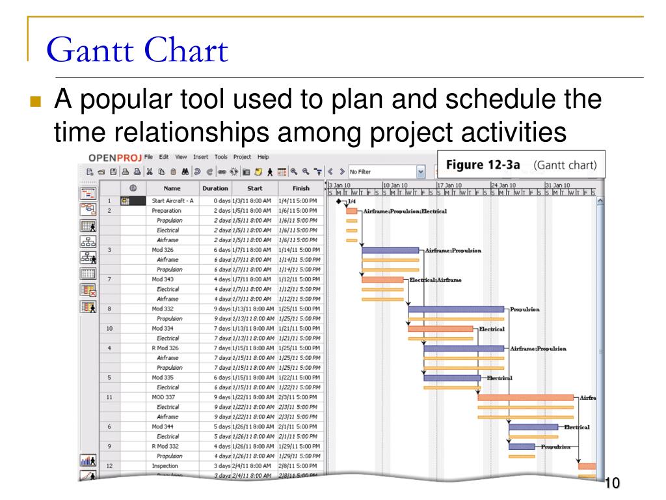Open the Tools menu
Screen dimensions: 666x500
coord(221,157)
